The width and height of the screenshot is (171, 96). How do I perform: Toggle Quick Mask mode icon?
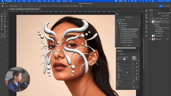2,37
